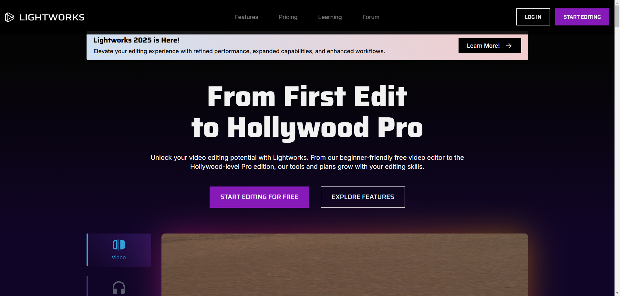This screenshot has width=620, height=296.
Task: Click the Learn More! banner button
Action: (x=490, y=46)
